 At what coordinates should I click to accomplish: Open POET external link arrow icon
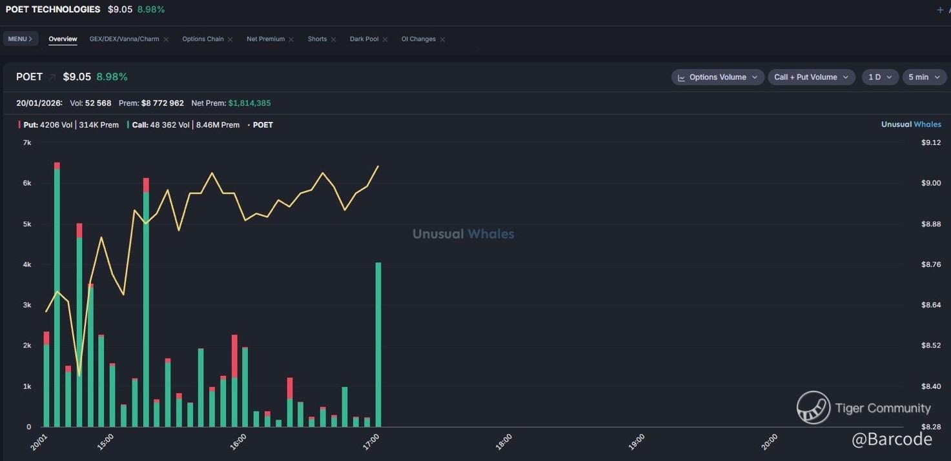pos(52,77)
